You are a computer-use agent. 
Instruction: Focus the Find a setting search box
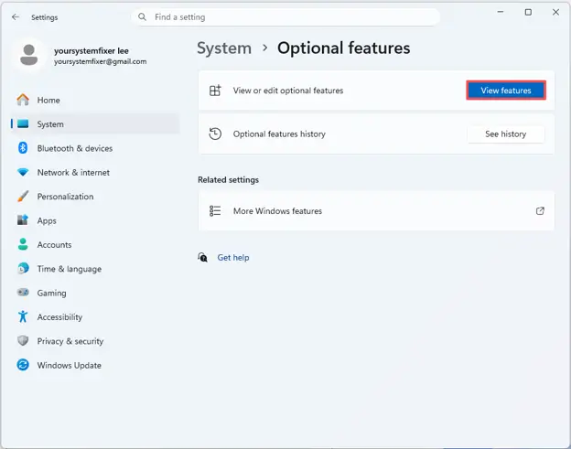[x=285, y=17]
